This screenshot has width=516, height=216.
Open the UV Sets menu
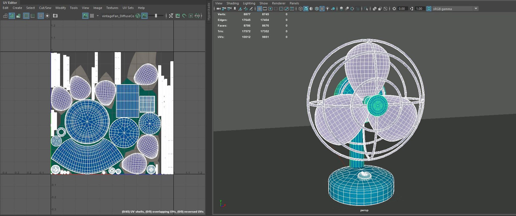[128, 8]
